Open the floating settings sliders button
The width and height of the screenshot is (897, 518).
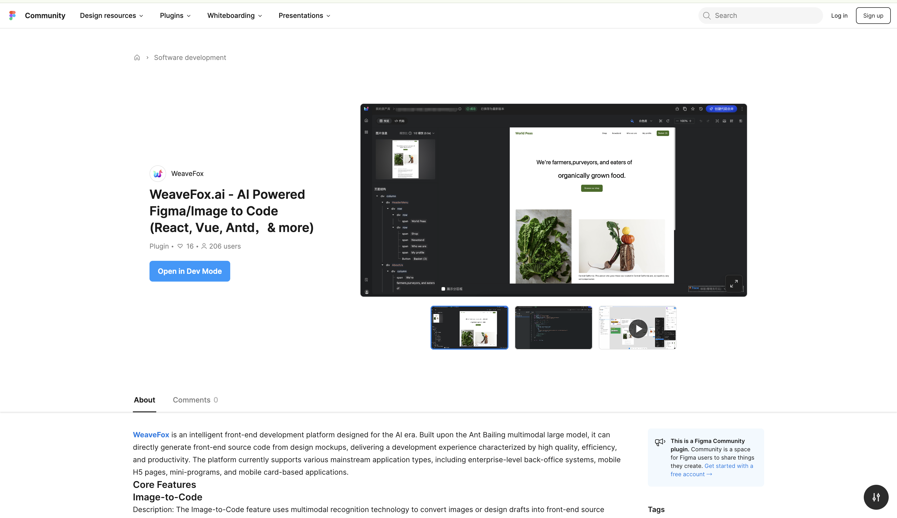pos(876,497)
